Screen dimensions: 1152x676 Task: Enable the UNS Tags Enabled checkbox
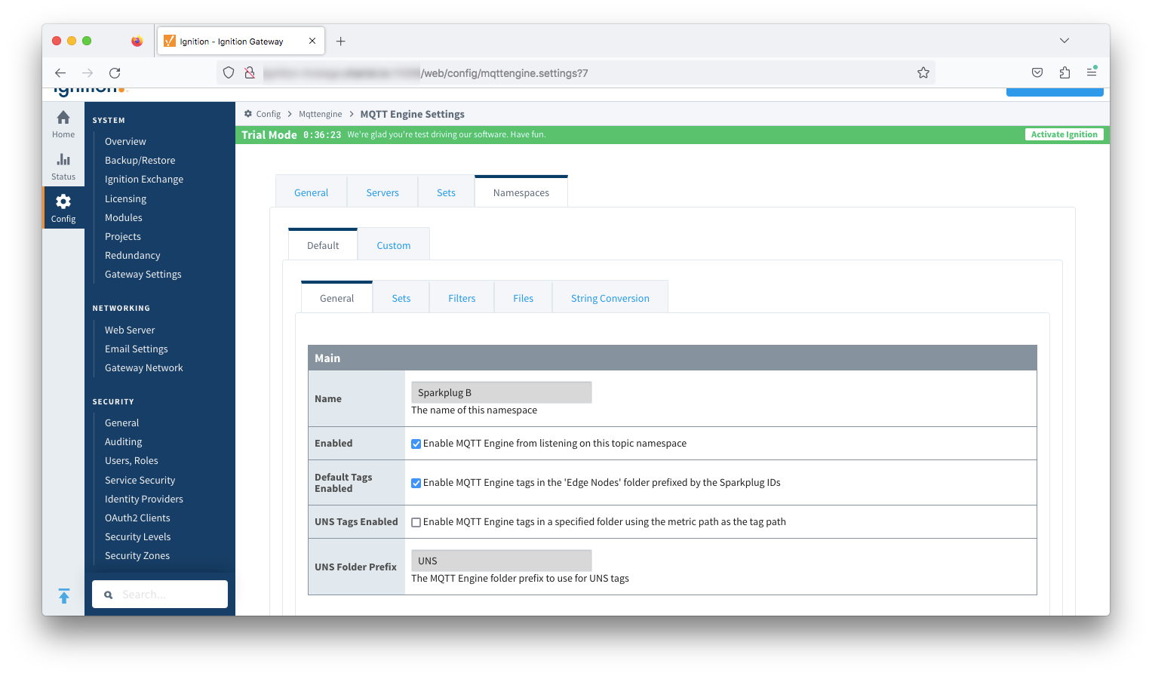point(416,522)
